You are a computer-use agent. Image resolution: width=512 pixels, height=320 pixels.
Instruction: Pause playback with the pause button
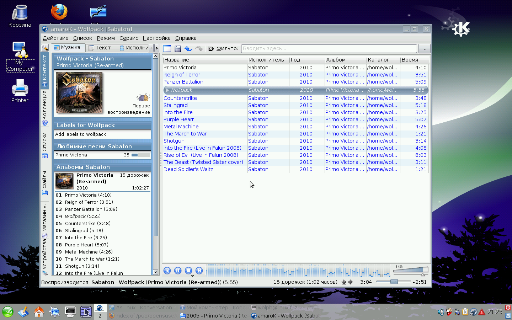pyautogui.click(x=178, y=271)
